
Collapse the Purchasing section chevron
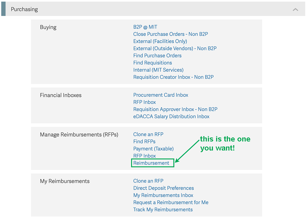pyautogui.click(x=295, y=10)
